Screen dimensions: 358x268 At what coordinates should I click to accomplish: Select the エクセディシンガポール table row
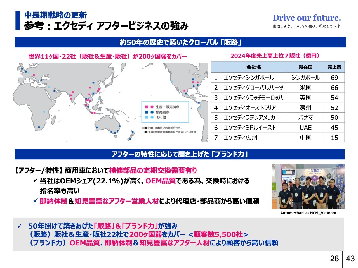click(x=277, y=78)
